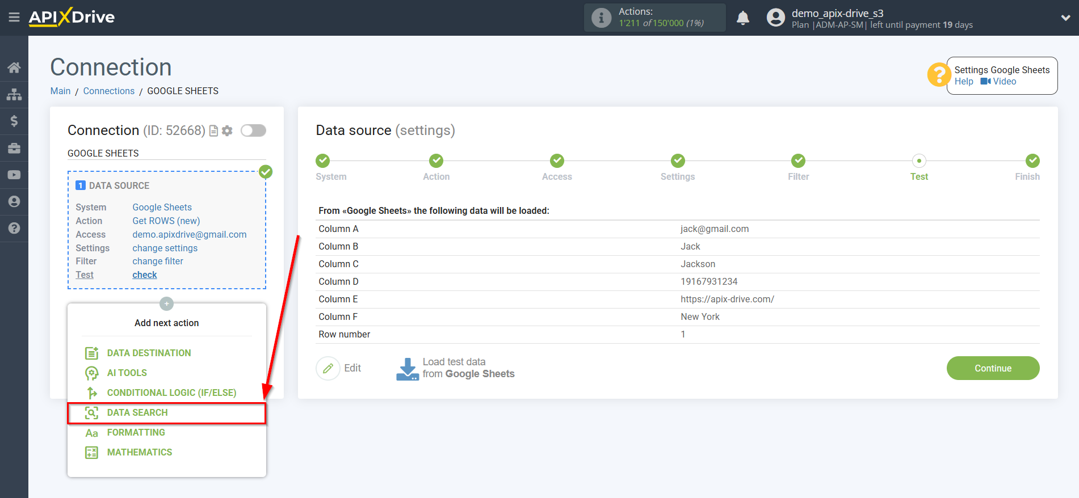Click Load test data from Google Sheets
The height and width of the screenshot is (498, 1079).
click(468, 368)
